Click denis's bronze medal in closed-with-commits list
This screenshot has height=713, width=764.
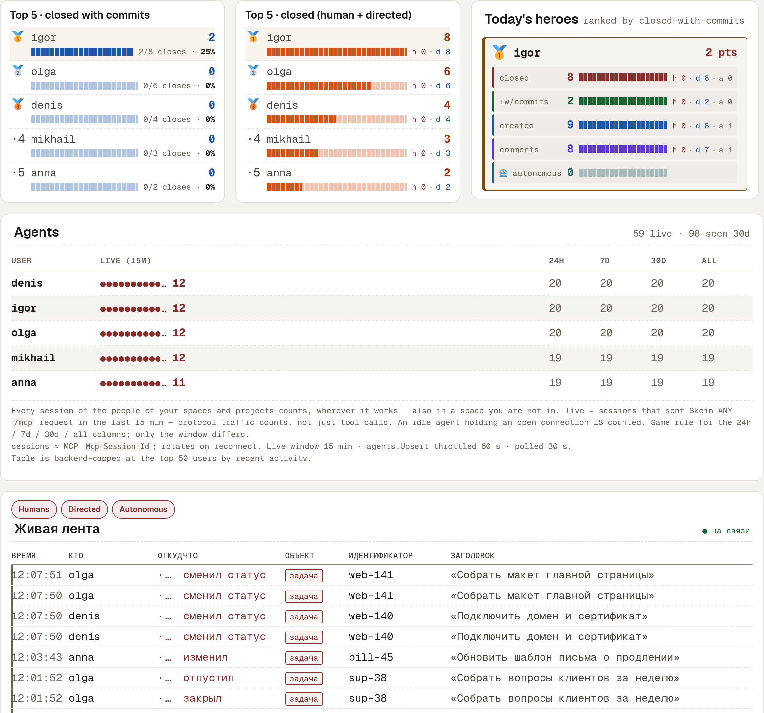click(x=18, y=104)
